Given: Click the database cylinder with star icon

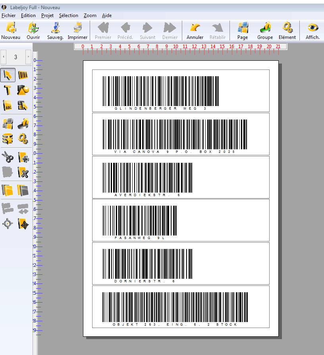Looking at the screenshot, I should pos(8,139).
